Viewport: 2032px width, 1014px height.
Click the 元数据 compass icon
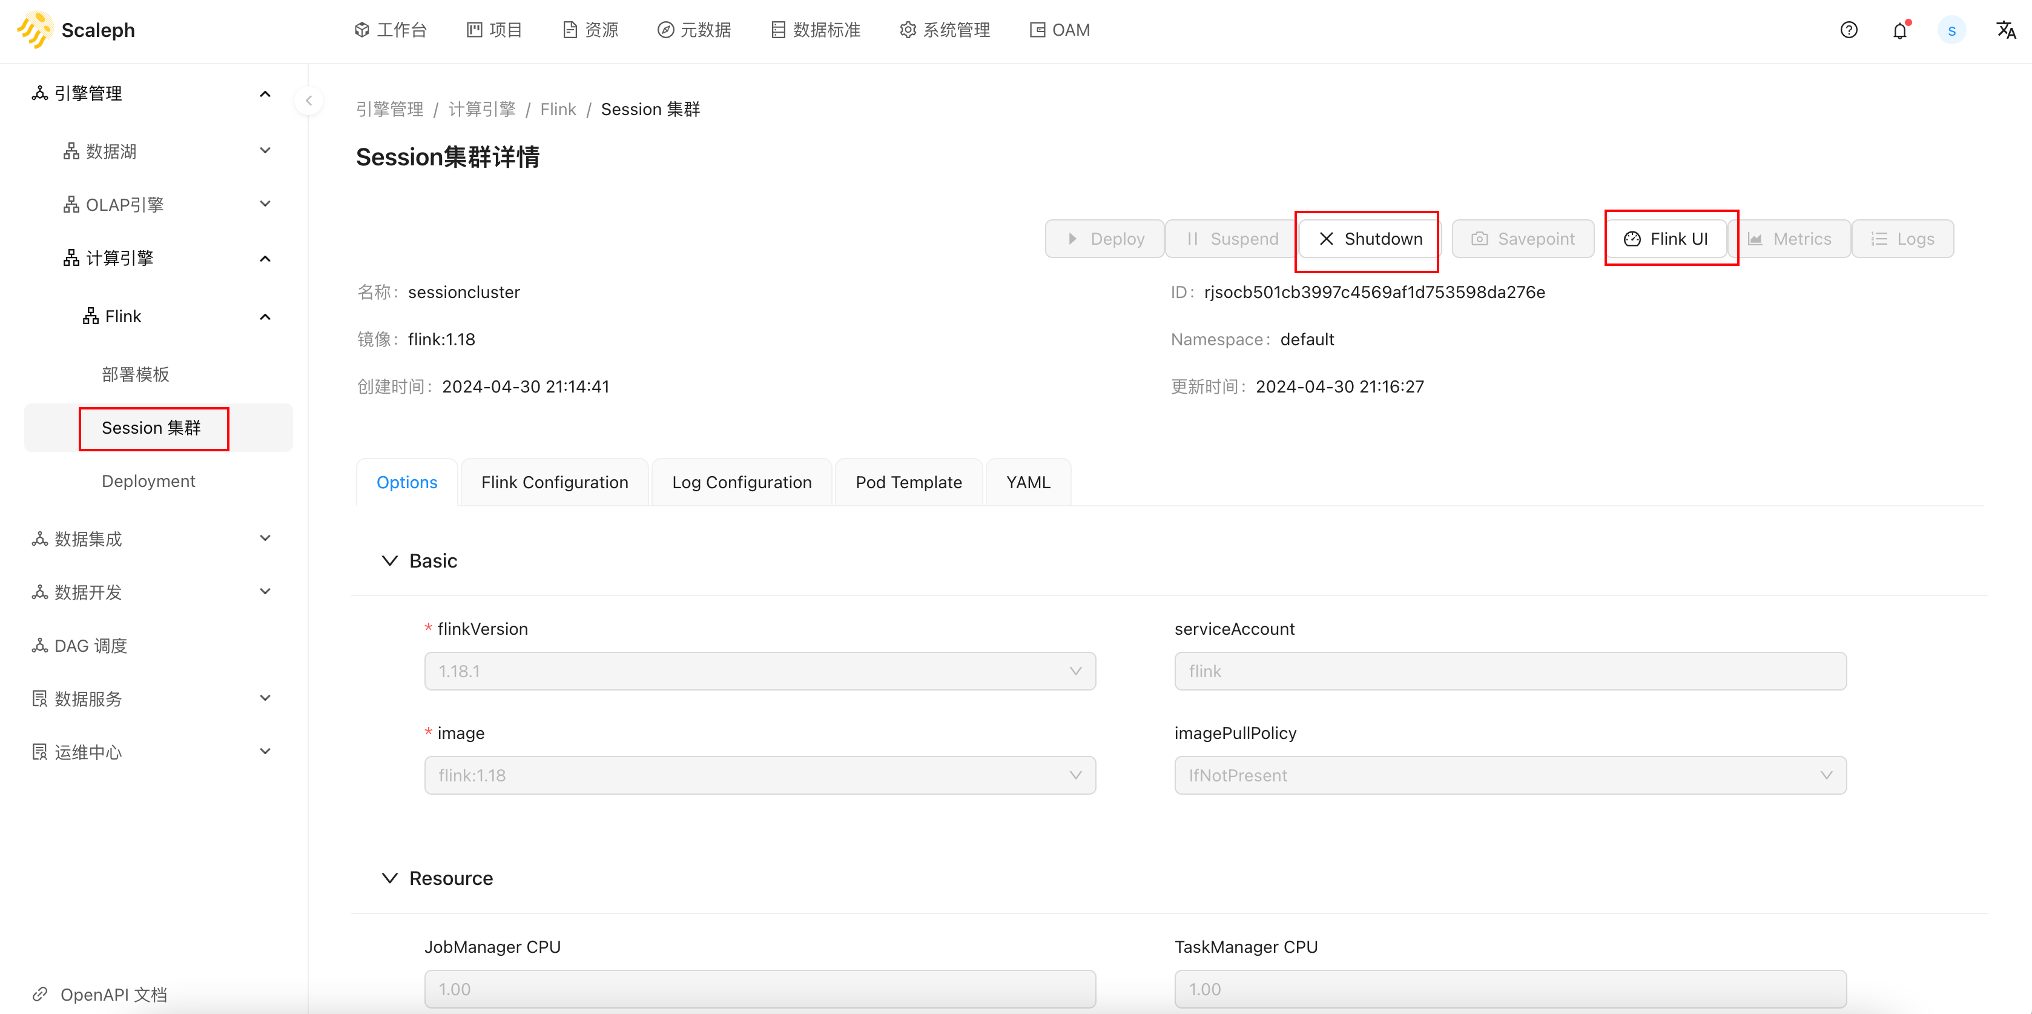click(x=666, y=30)
